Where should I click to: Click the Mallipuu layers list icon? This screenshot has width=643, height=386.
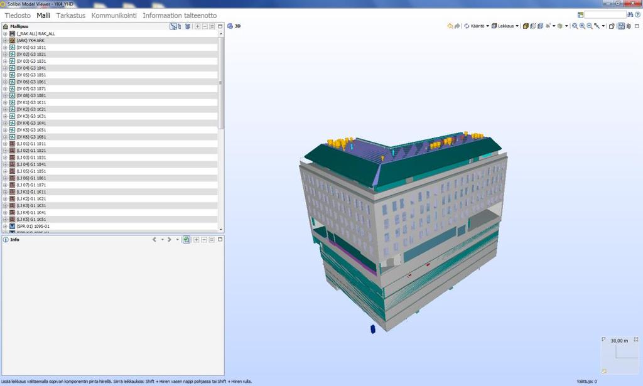click(x=188, y=26)
